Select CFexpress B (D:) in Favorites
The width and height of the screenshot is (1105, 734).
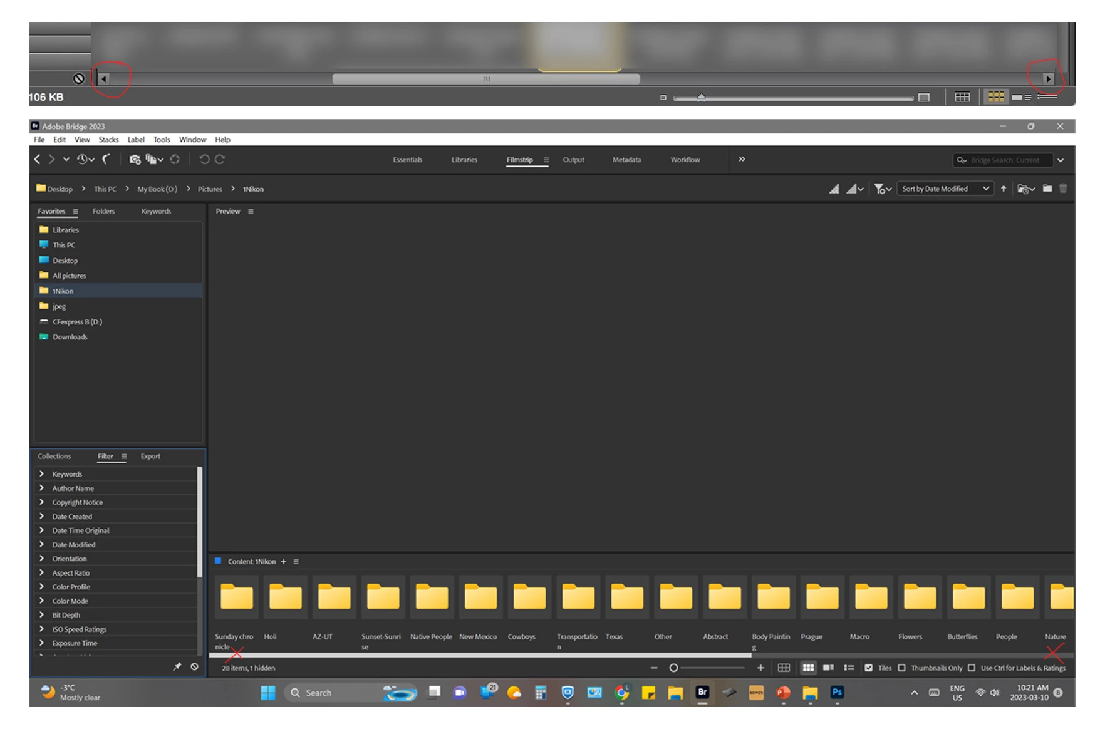pyautogui.click(x=77, y=322)
